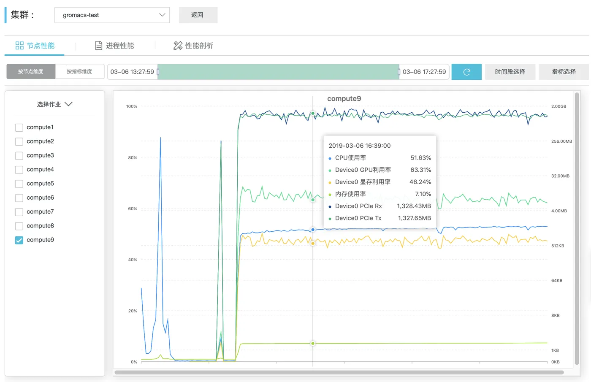Image resolution: width=591 pixels, height=382 pixels.
Task: Click the 100% left axis label
Action: click(x=132, y=106)
